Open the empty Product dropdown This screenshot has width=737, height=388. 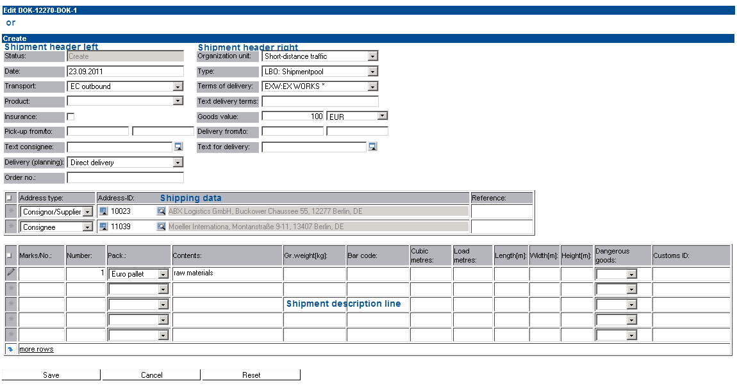click(x=125, y=101)
